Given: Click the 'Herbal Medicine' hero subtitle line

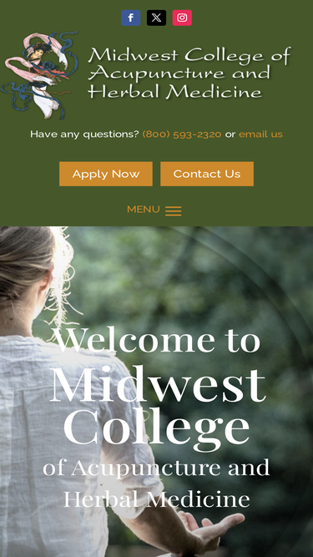Looking at the screenshot, I should pyautogui.click(x=157, y=499).
